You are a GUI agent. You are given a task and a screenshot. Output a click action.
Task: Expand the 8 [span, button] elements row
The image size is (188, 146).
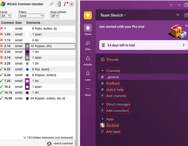(x=36, y=75)
